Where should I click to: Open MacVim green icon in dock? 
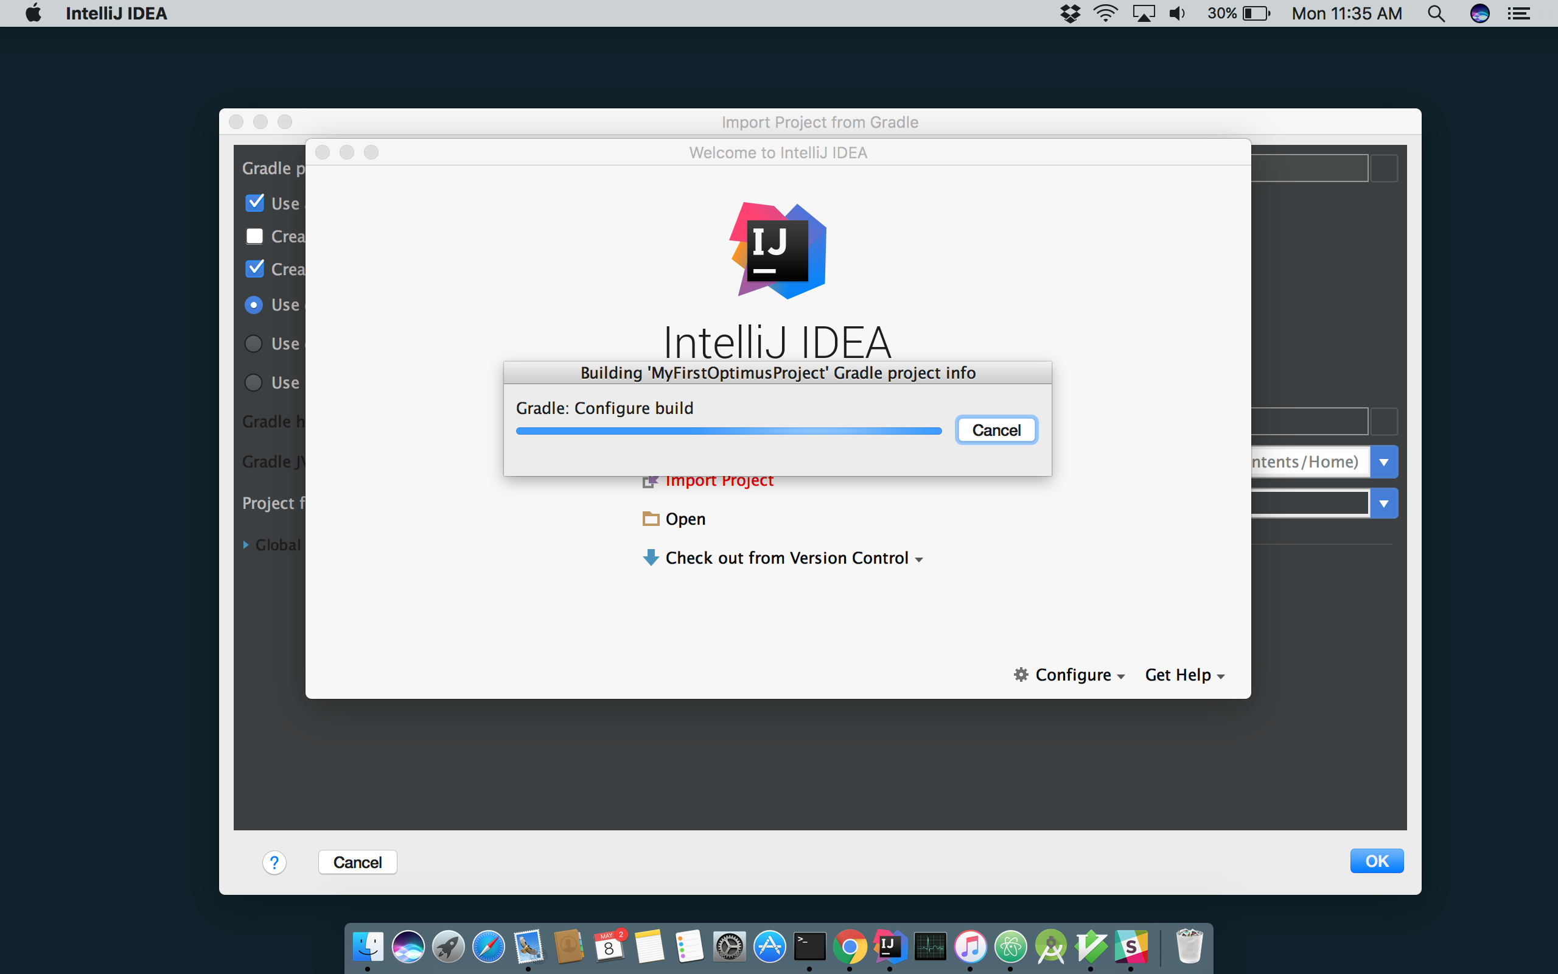point(1091,946)
